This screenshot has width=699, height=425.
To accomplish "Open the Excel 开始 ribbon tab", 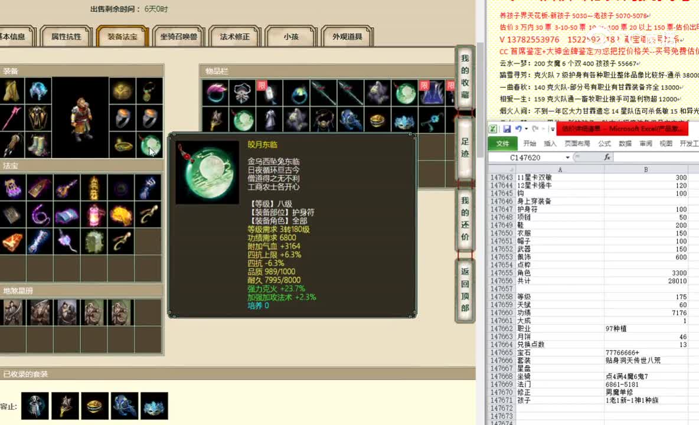I will tap(530, 143).
